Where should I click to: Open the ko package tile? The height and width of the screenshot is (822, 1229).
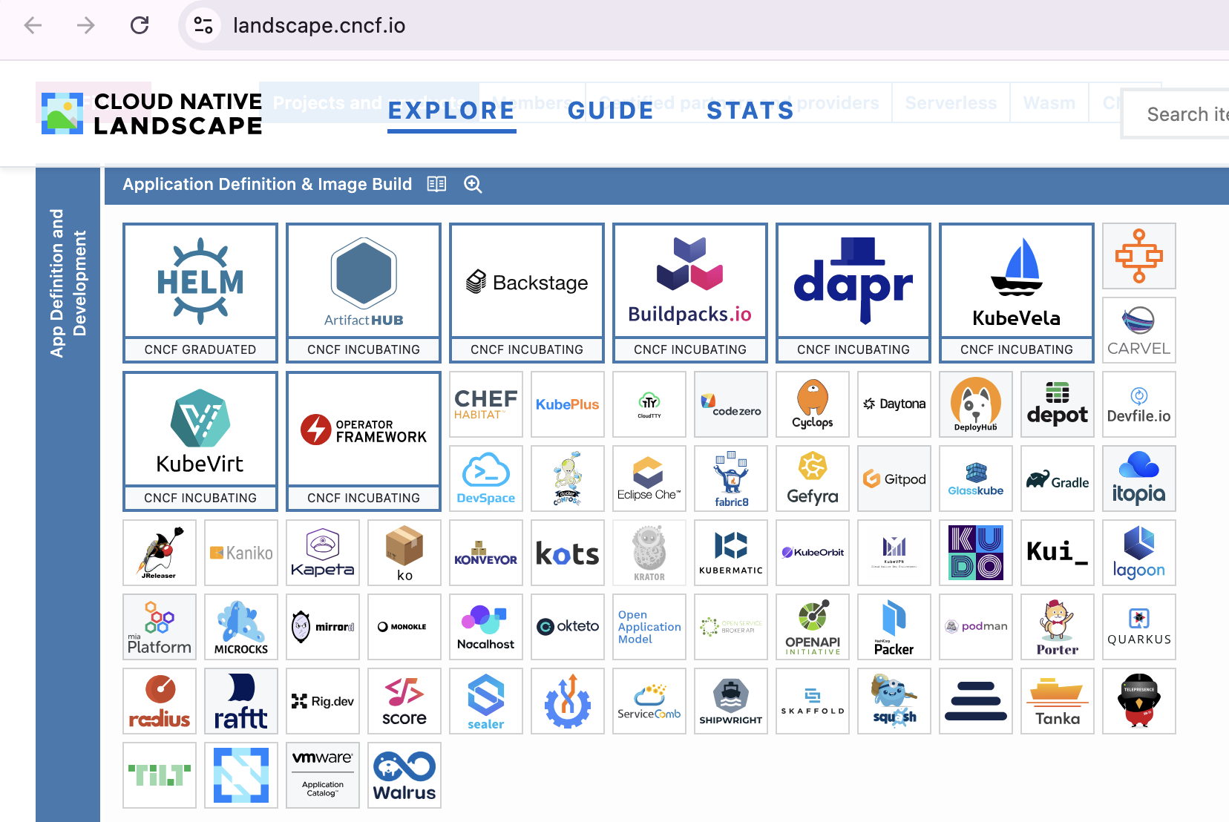404,553
